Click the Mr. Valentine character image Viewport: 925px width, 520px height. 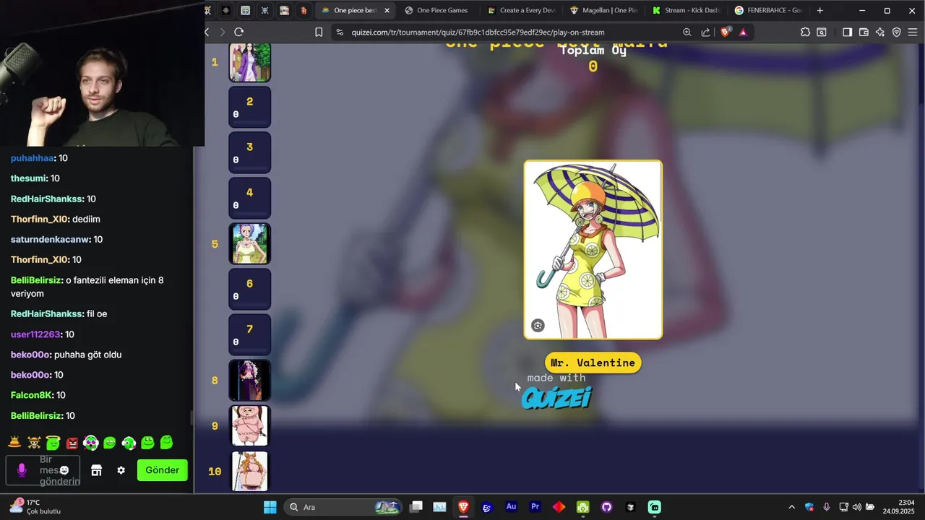[593, 249]
